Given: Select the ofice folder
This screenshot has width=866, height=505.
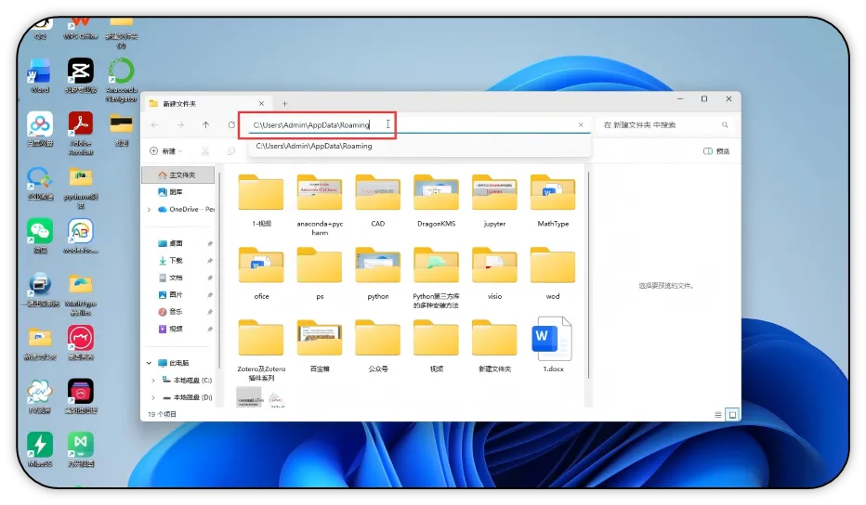Looking at the screenshot, I should coord(261,273).
